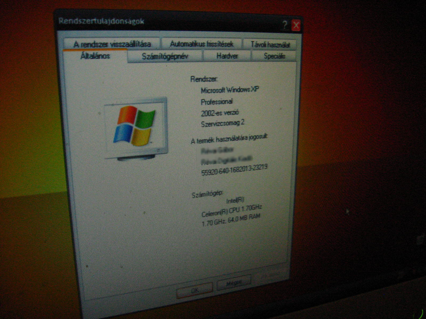Select the 'Általános' tab
This screenshot has width=426, height=319.
95,56
